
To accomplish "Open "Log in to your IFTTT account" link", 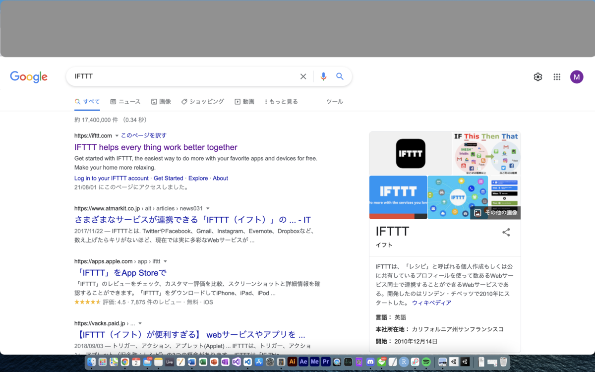I will [x=112, y=178].
